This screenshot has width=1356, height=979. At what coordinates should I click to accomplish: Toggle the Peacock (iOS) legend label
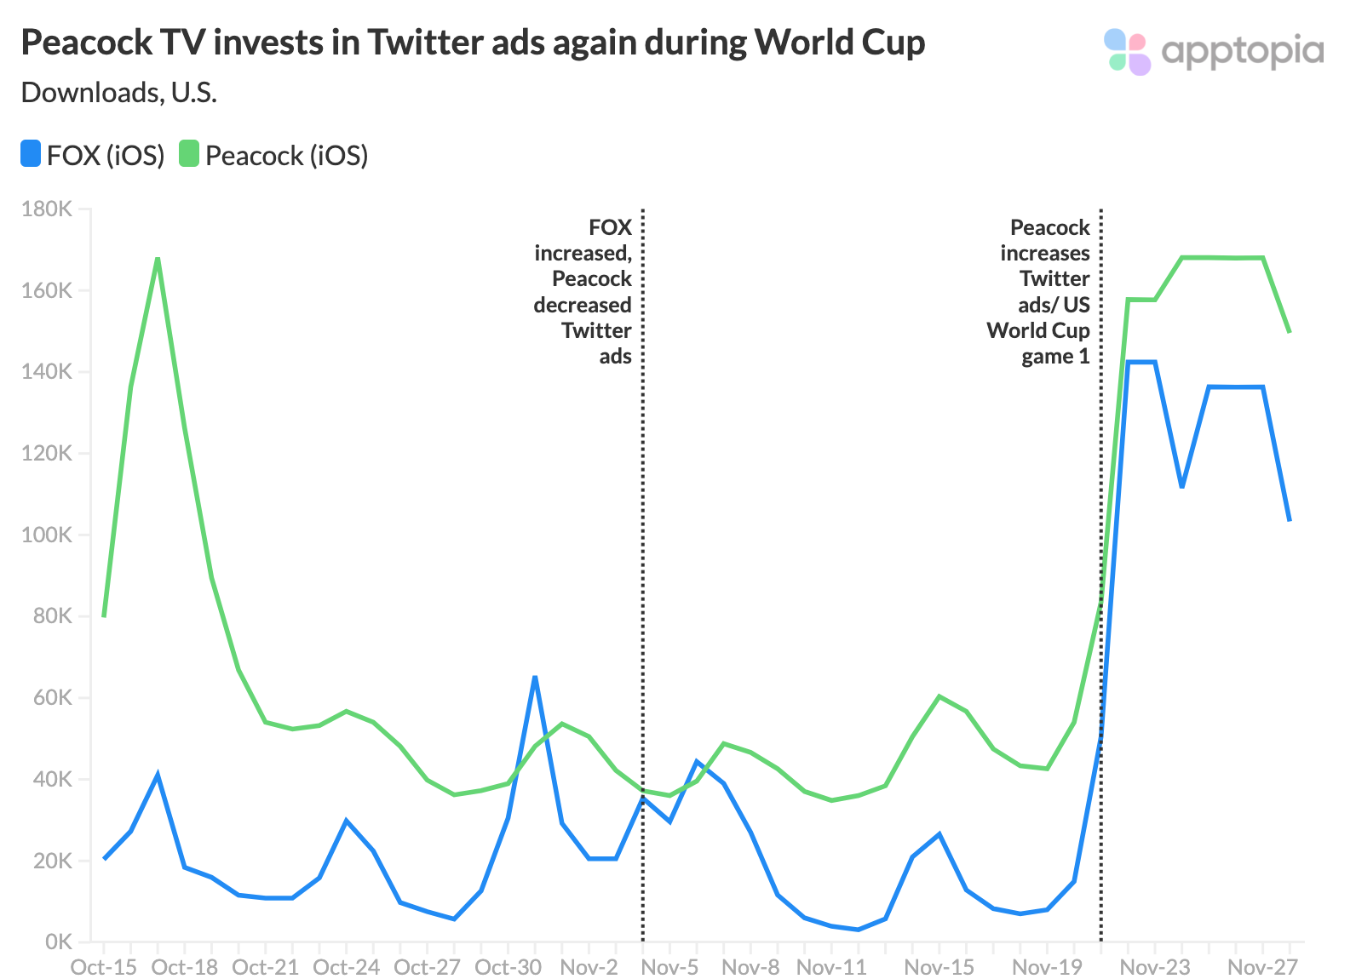click(x=287, y=156)
